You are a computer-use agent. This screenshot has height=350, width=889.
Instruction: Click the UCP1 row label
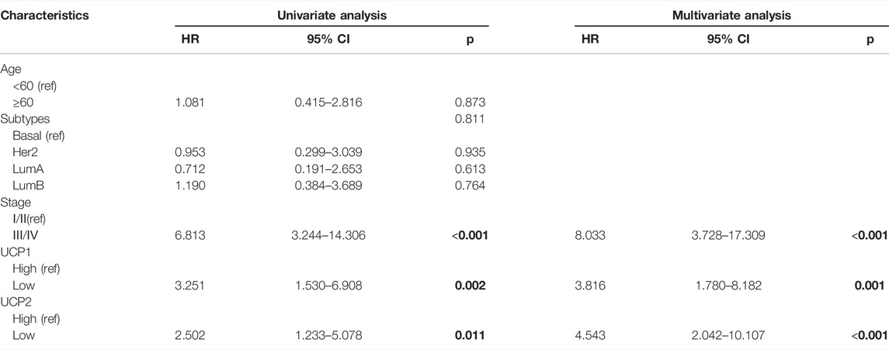[x=14, y=252]
